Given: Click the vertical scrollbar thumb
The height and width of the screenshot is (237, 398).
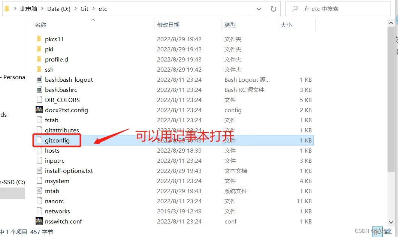Looking at the screenshot, I should coord(391,99).
